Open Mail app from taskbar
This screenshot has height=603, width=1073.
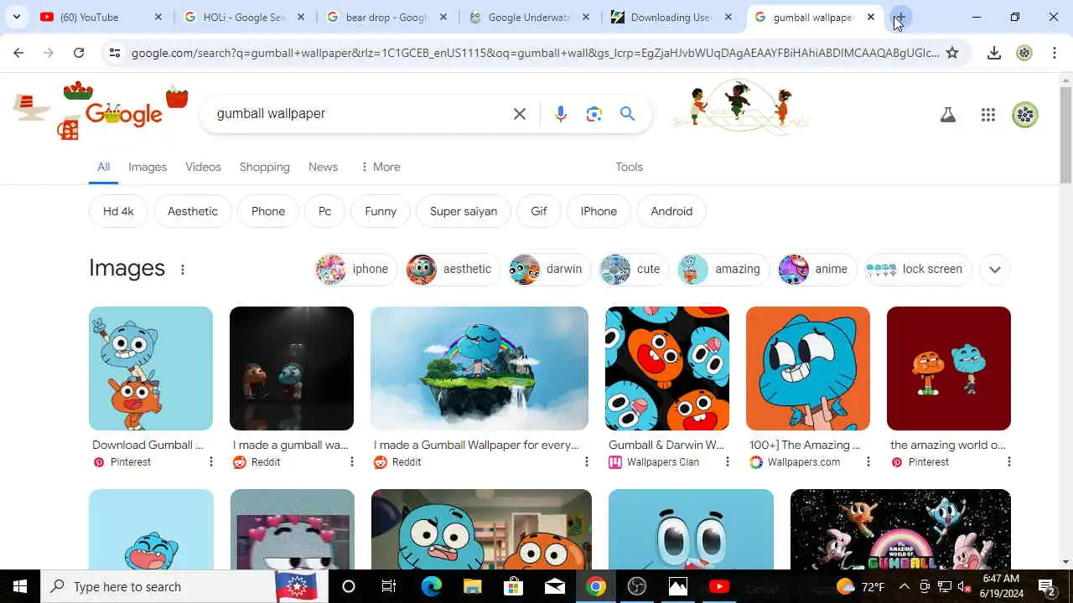tap(554, 586)
